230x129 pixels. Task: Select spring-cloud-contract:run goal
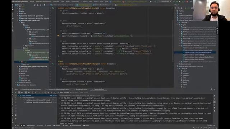coord(193,59)
